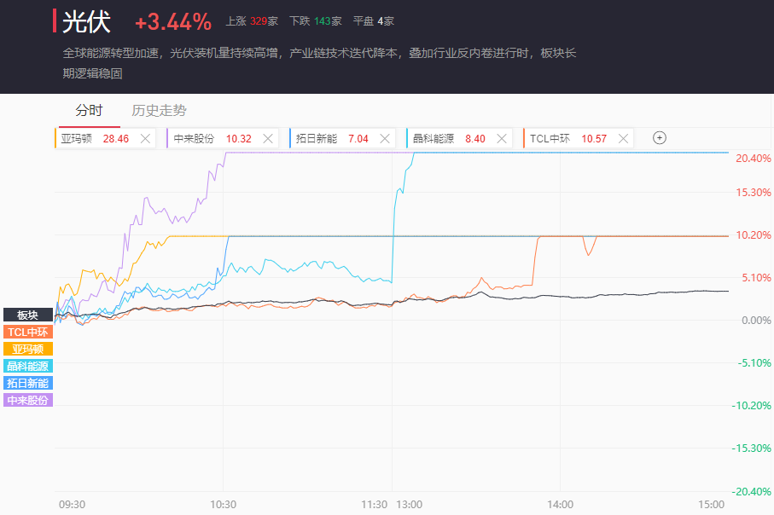This screenshot has width=774, height=515.
Task: Toggle the 拓日新能 legend series
Action: [28, 383]
